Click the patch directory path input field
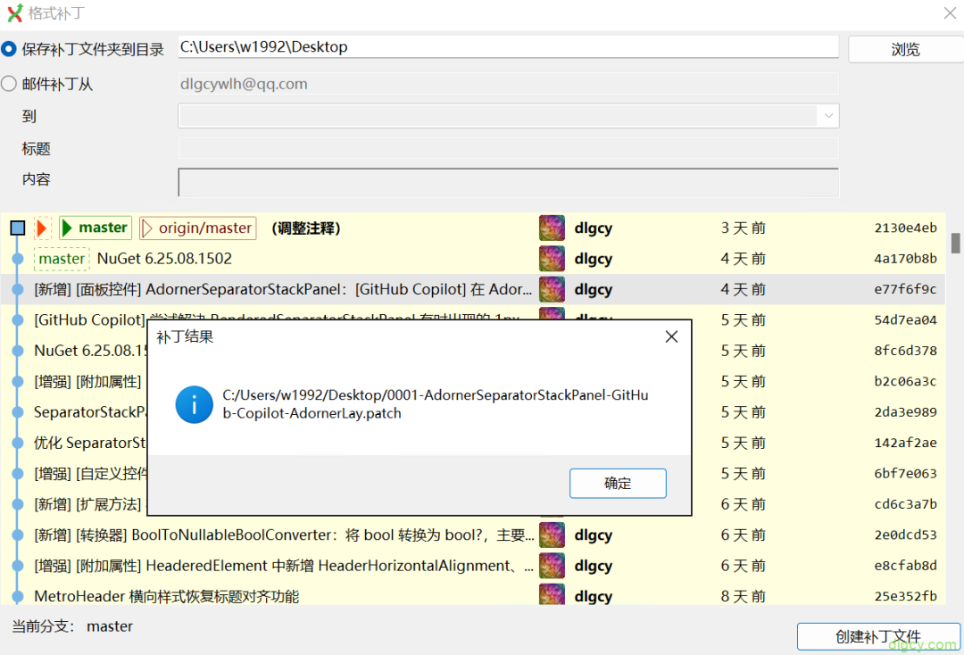 click(509, 46)
